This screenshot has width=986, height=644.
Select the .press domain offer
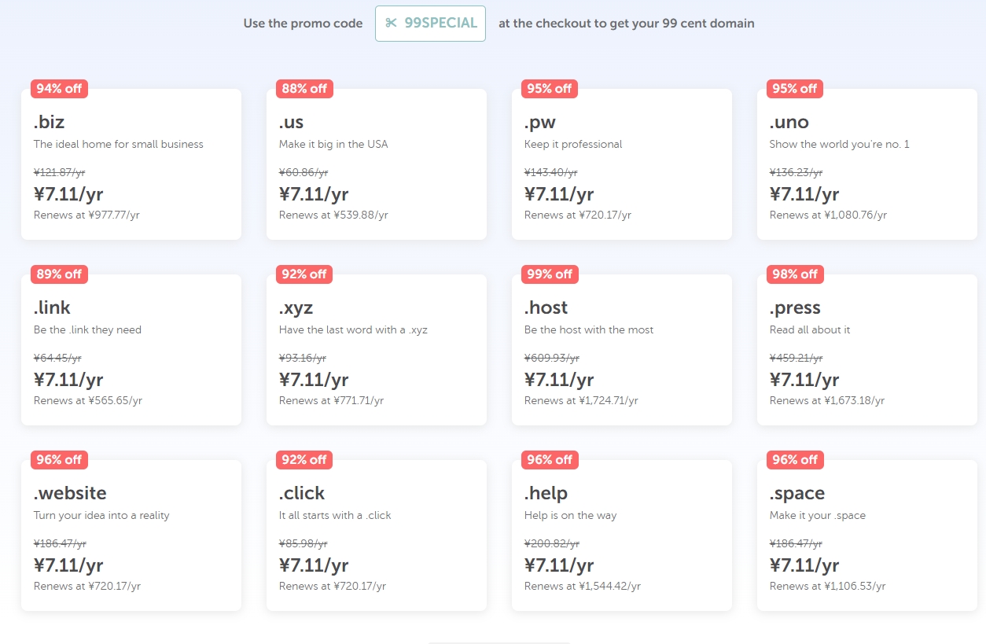point(866,350)
